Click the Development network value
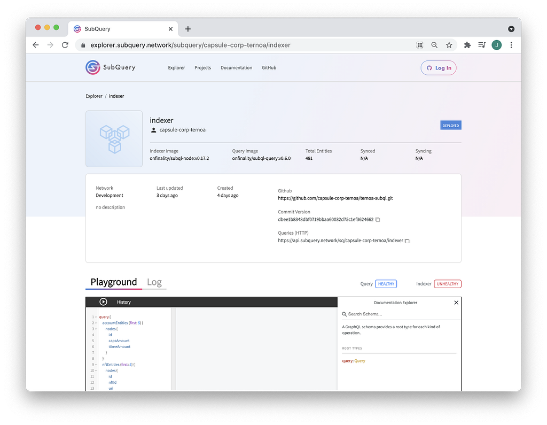The image size is (547, 425). pos(110,196)
